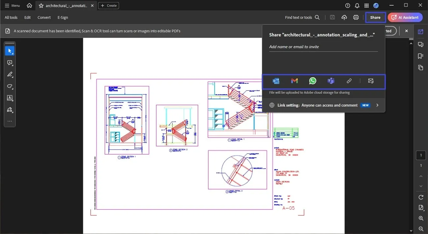
Task: Rotate the page using the rotate icon
Action: point(421,197)
